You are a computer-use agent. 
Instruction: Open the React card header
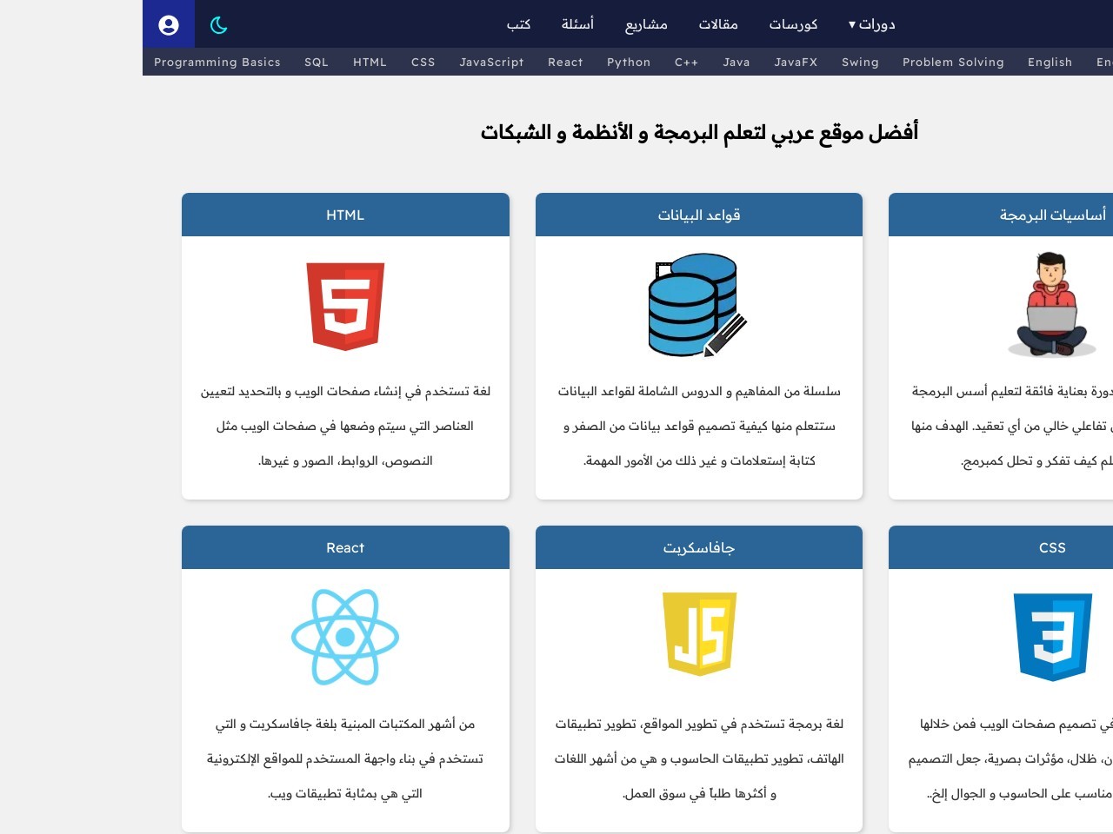pyautogui.click(x=345, y=547)
